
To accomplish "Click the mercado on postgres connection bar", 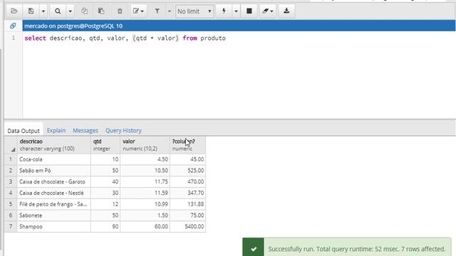I will (x=239, y=26).
